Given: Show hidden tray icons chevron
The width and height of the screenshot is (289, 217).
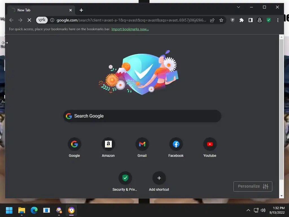Looking at the screenshot, I should coord(248,210).
